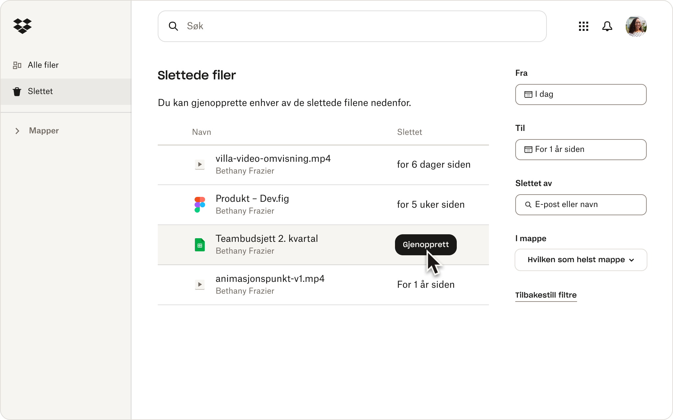Click the magnifier icon in Slettet av field

pos(528,205)
